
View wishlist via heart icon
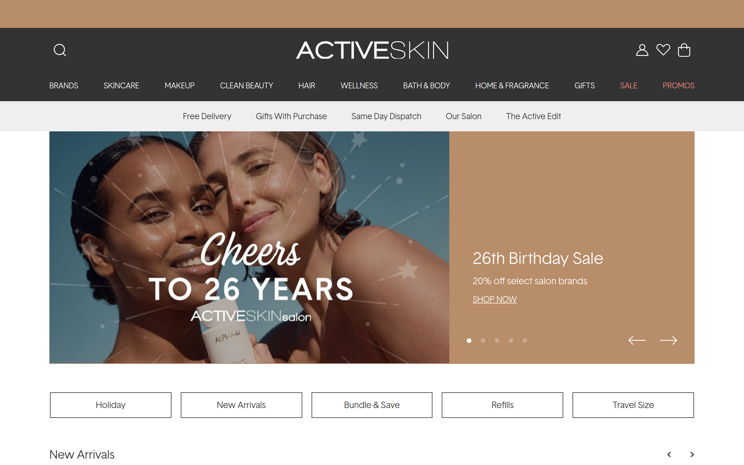point(663,49)
